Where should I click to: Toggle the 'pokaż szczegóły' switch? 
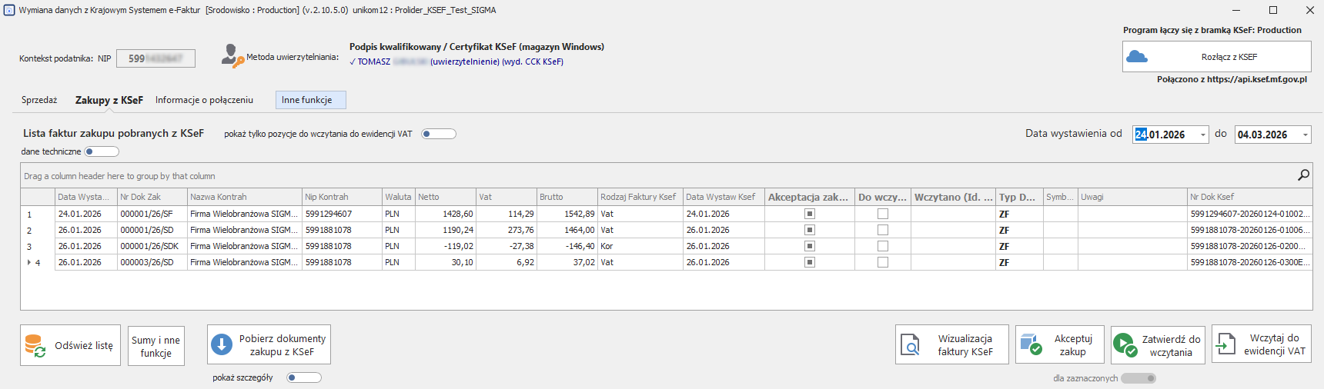(x=303, y=377)
